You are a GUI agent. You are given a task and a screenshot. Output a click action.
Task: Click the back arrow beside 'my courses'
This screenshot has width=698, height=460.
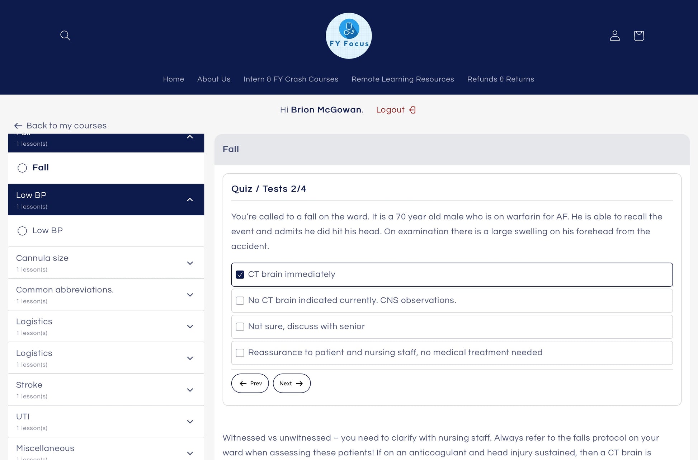pos(18,126)
